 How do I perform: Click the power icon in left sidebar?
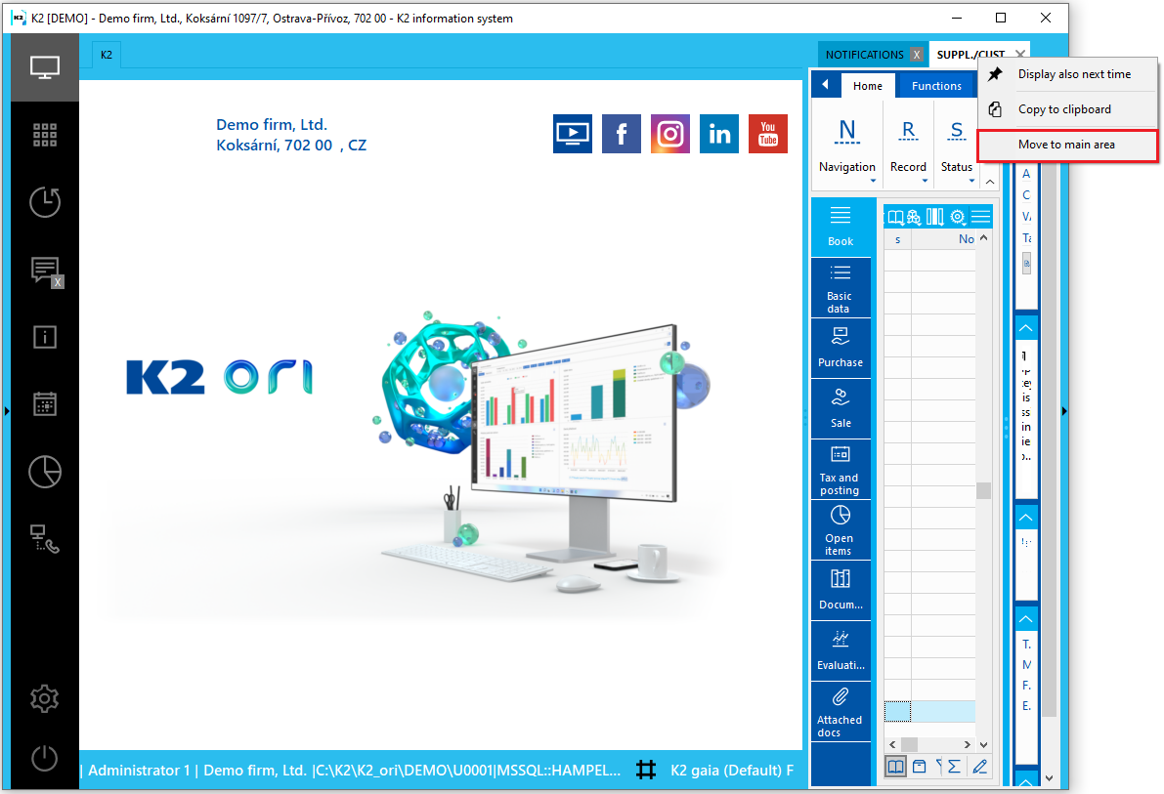(45, 759)
